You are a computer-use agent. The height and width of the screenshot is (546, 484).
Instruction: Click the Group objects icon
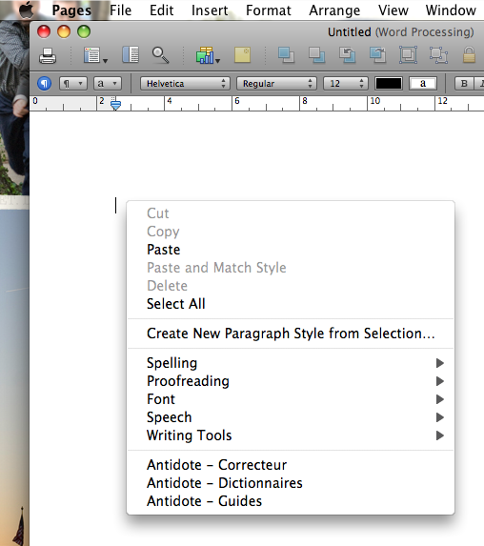pos(408,55)
